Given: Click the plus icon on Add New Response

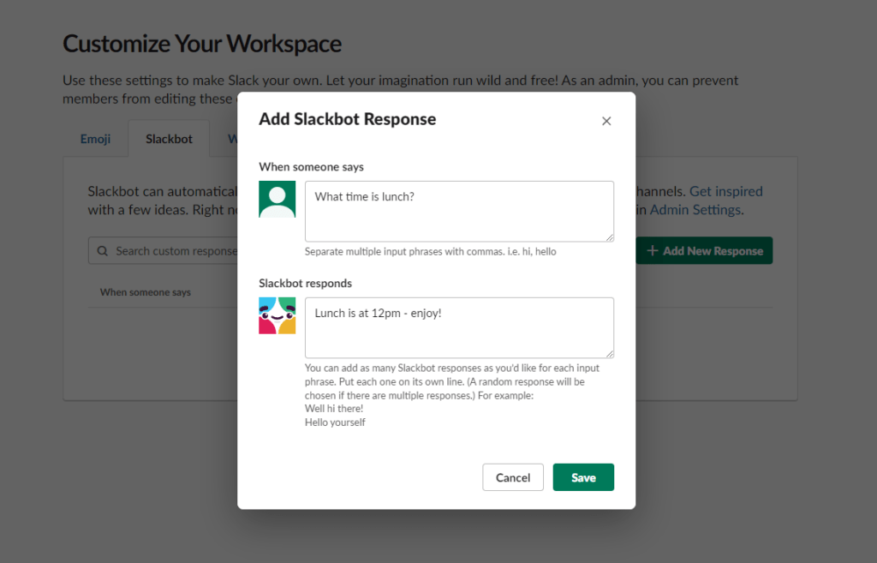Looking at the screenshot, I should (652, 250).
